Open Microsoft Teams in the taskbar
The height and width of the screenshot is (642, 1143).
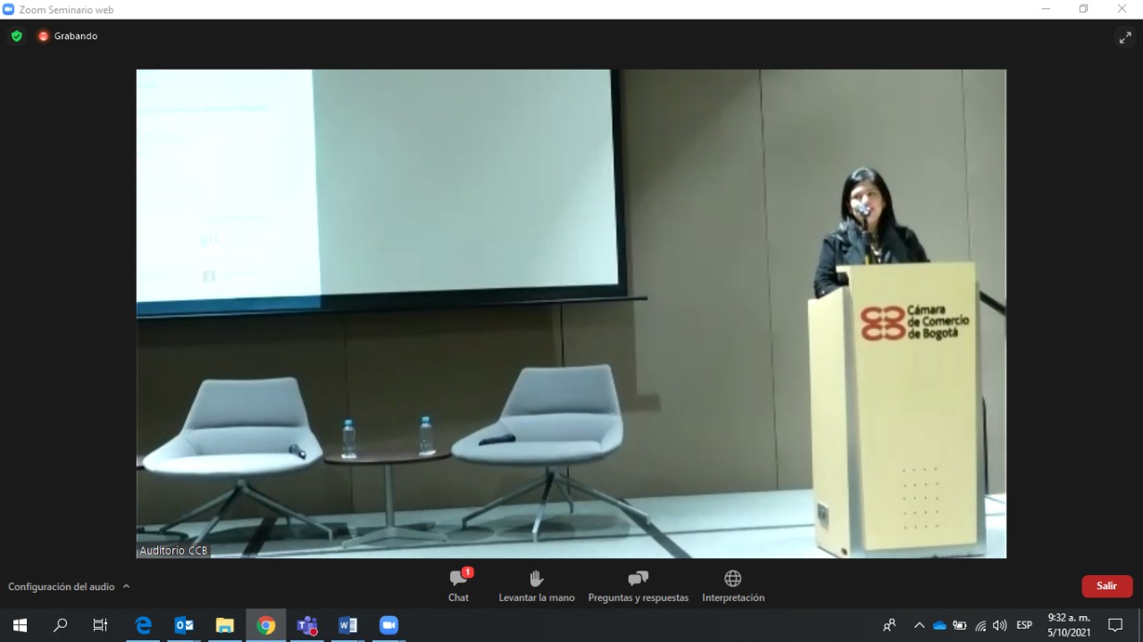[x=307, y=625]
